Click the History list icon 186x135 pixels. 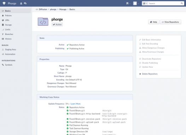[x=3, y=39]
